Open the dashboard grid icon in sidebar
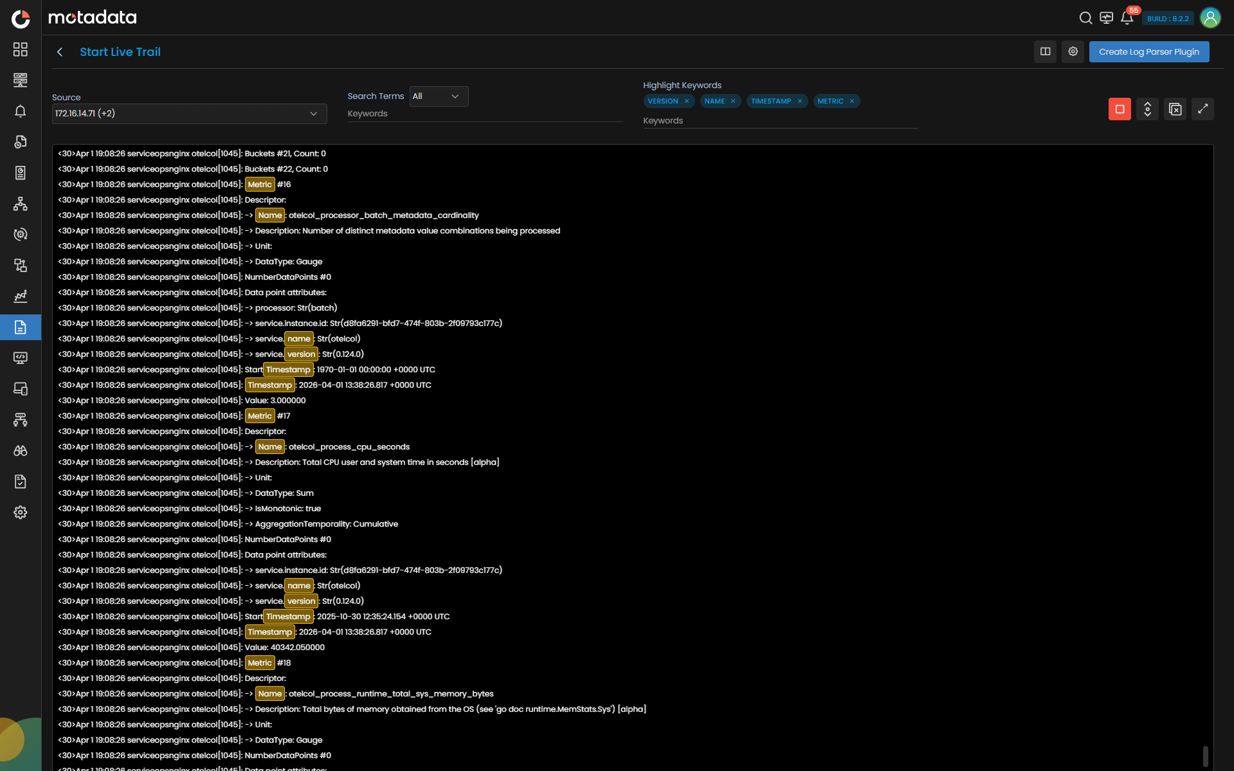The height and width of the screenshot is (771, 1234). pyautogui.click(x=20, y=50)
